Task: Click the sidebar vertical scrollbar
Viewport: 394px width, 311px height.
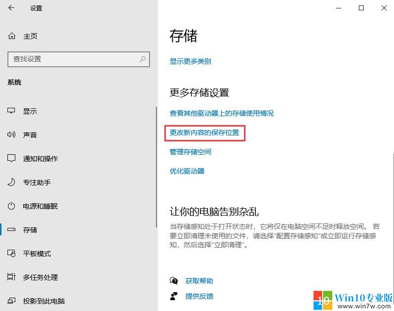Action: click(156, 167)
